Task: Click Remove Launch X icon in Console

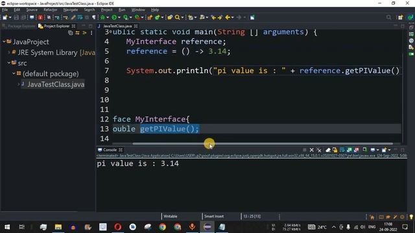Action: [x=311, y=150]
